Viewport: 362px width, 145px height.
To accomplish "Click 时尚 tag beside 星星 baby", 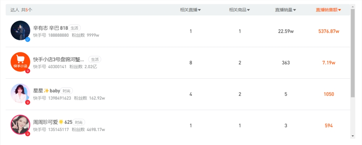I will (66, 91).
